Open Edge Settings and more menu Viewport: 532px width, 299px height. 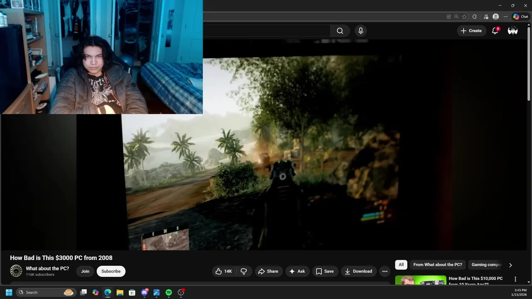pos(505,17)
